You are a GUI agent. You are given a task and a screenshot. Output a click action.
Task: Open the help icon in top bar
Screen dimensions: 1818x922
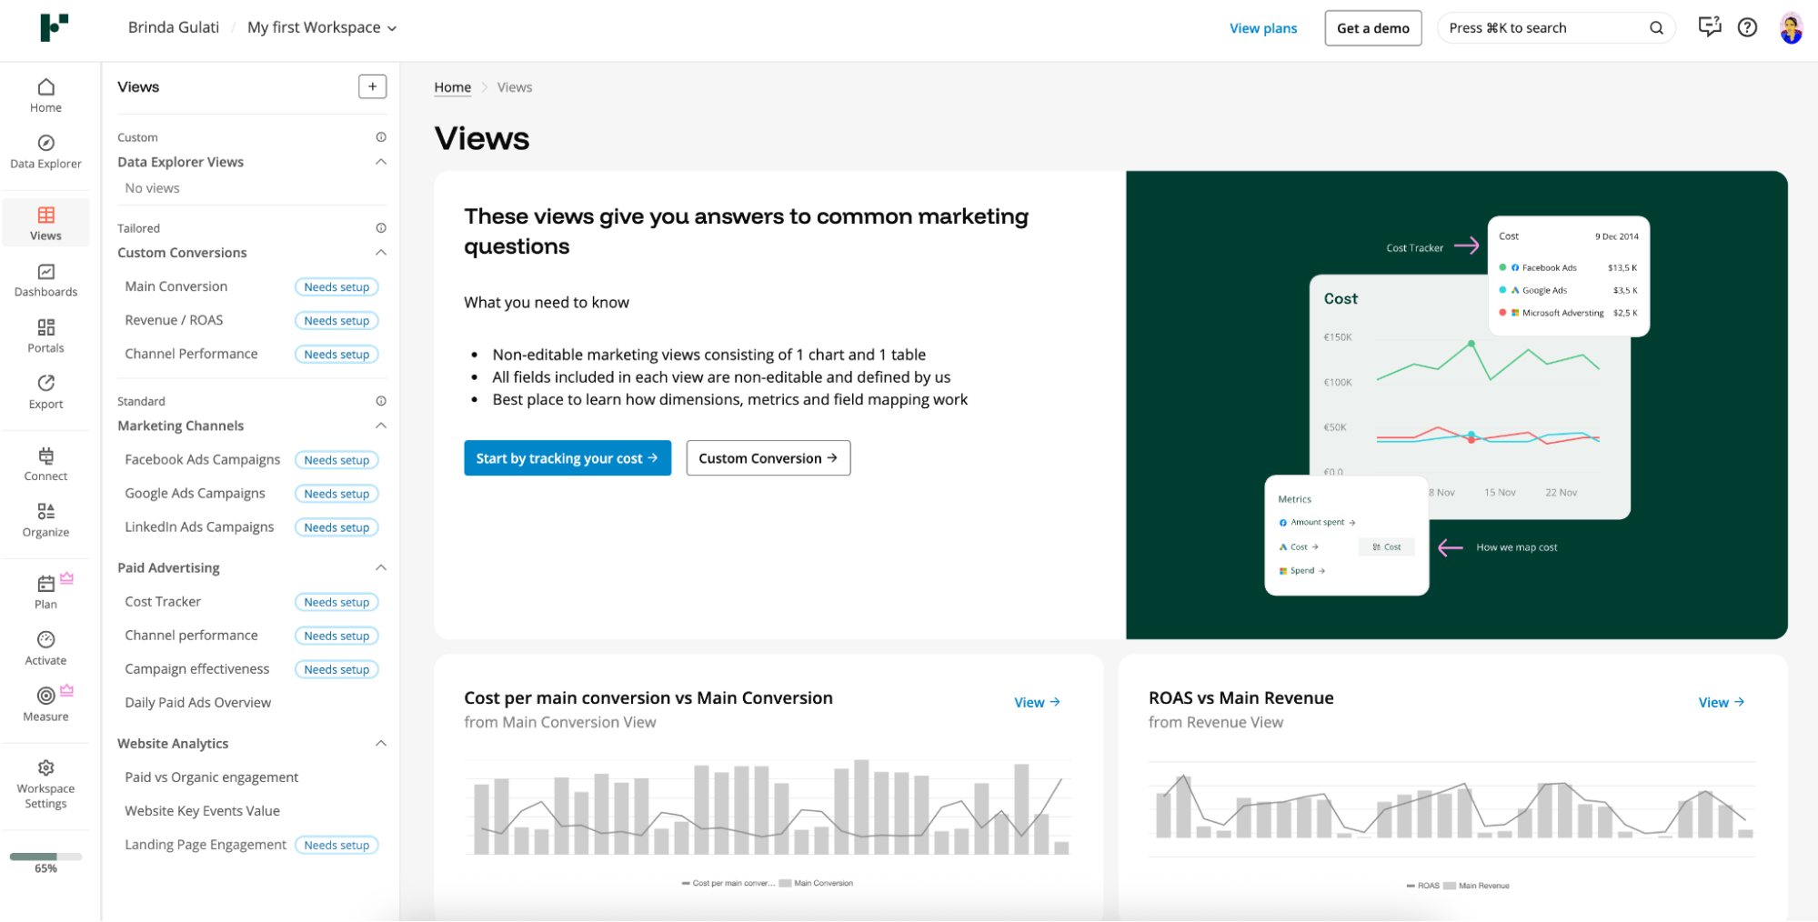click(x=1747, y=27)
